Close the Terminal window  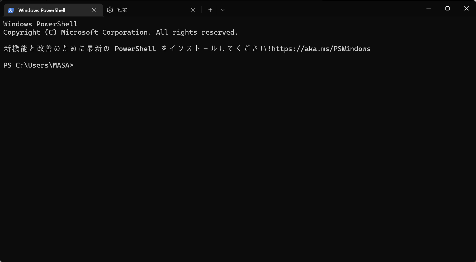coord(466,9)
